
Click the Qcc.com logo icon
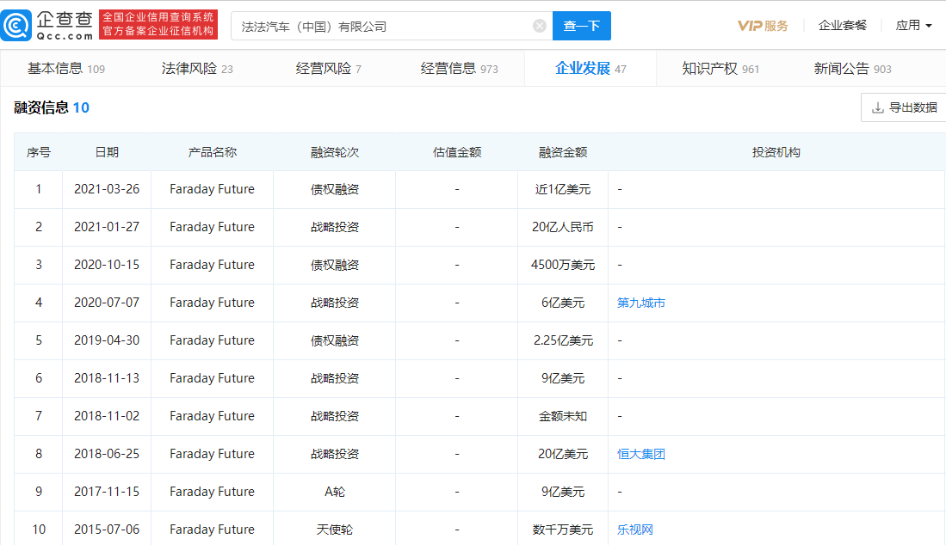(x=18, y=26)
